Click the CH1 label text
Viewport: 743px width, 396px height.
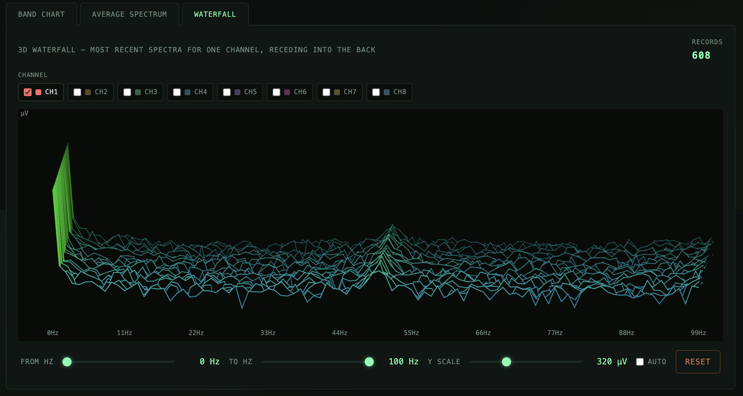tap(52, 92)
